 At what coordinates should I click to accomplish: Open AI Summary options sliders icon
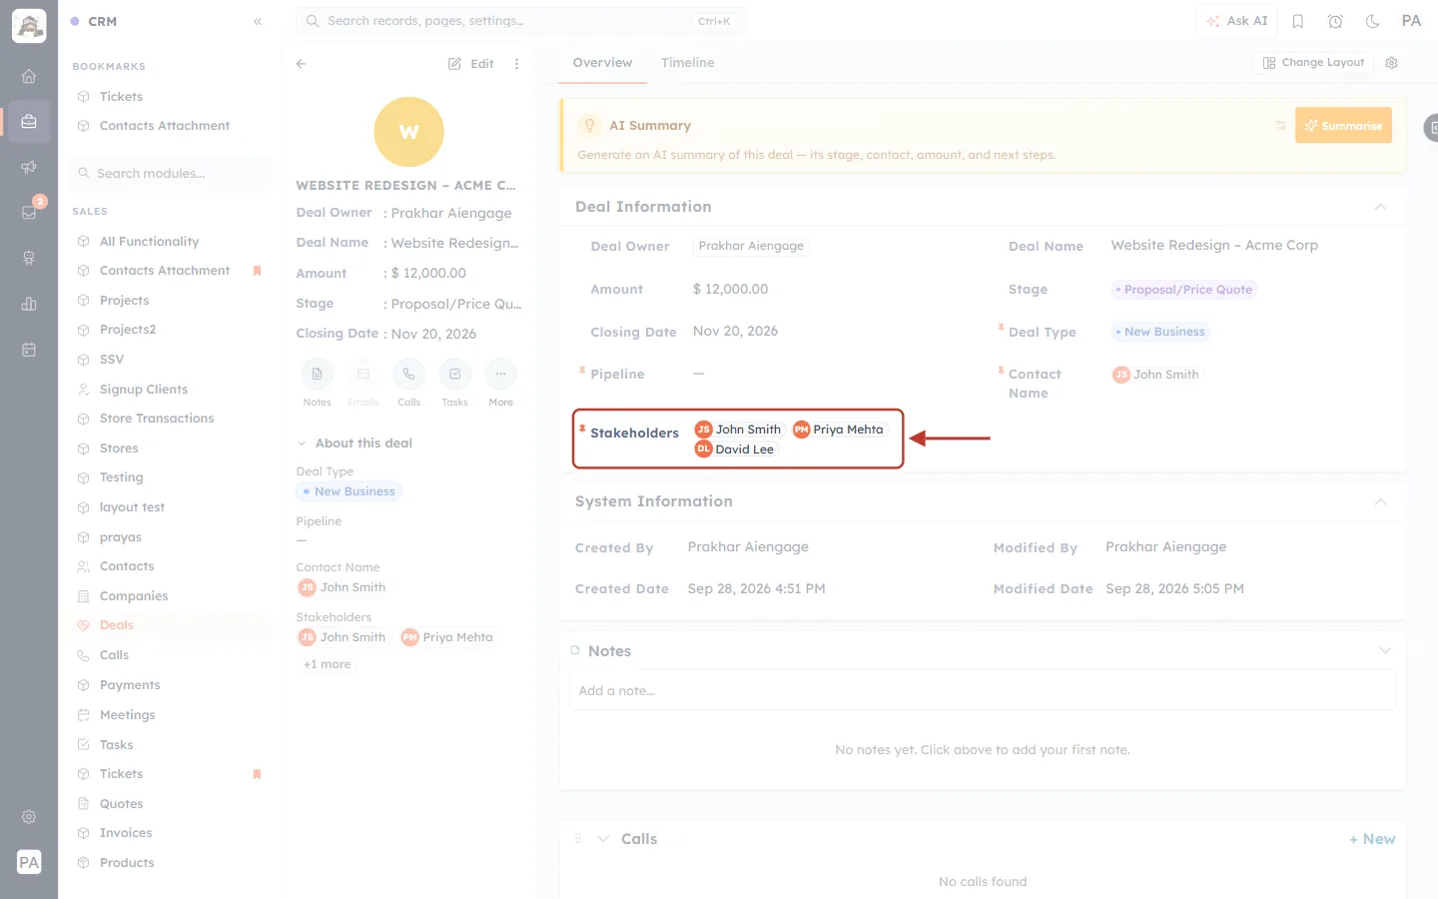[x=1280, y=125]
